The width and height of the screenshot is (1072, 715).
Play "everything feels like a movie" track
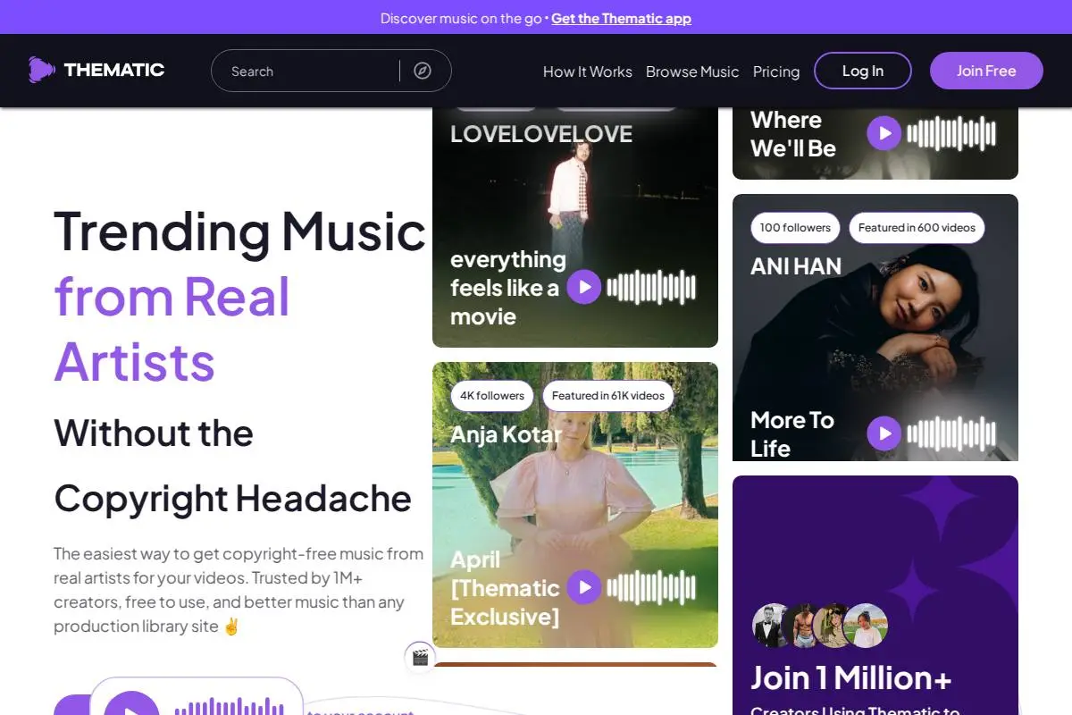click(x=584, y=287)
